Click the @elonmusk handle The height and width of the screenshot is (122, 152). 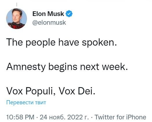pyautogui.click(x=49, y=23)
